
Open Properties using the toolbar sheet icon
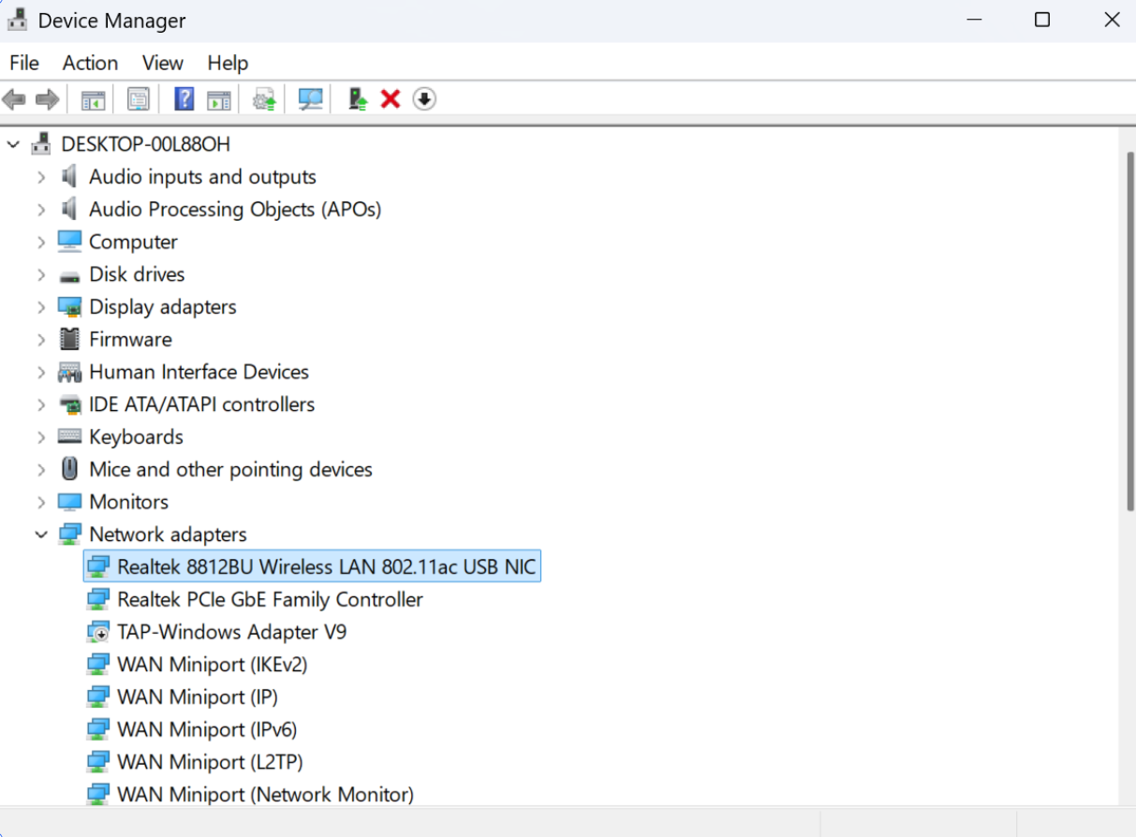[139, 99]
